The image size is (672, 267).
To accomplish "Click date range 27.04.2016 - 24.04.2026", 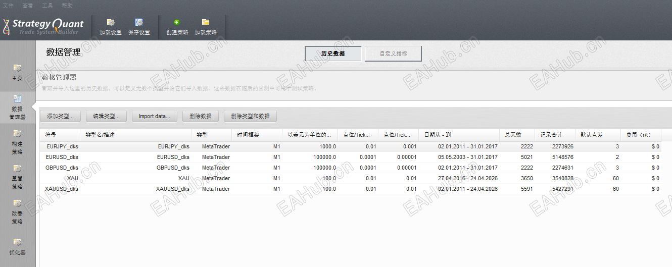I will [x=468, y=178].
